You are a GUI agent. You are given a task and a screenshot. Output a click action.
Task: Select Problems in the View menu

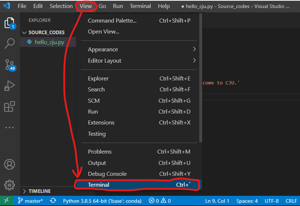coord(139,152)
